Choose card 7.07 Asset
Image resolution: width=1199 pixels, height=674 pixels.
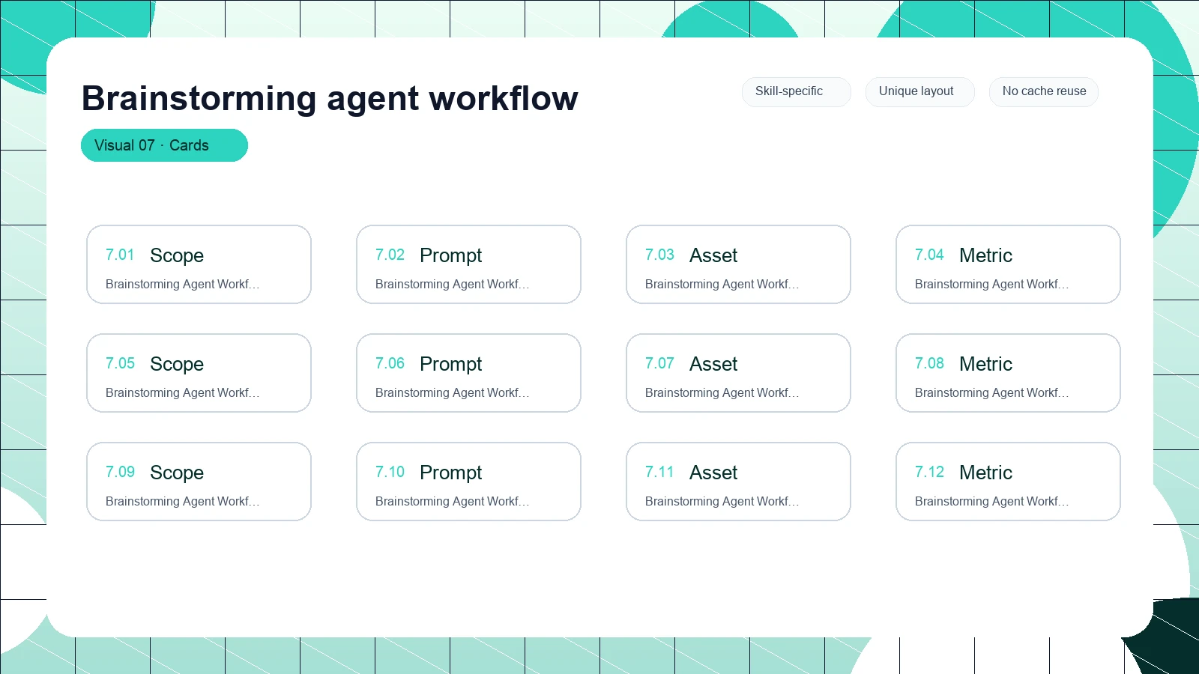coord(738,373)
